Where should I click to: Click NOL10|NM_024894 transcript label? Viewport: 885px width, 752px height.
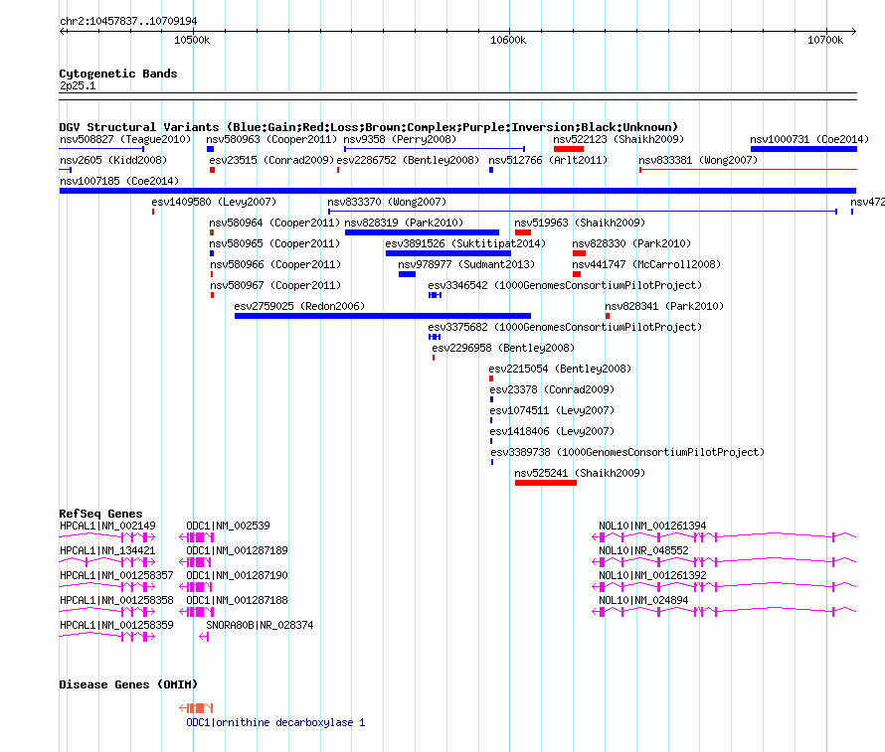coord(643,600)
